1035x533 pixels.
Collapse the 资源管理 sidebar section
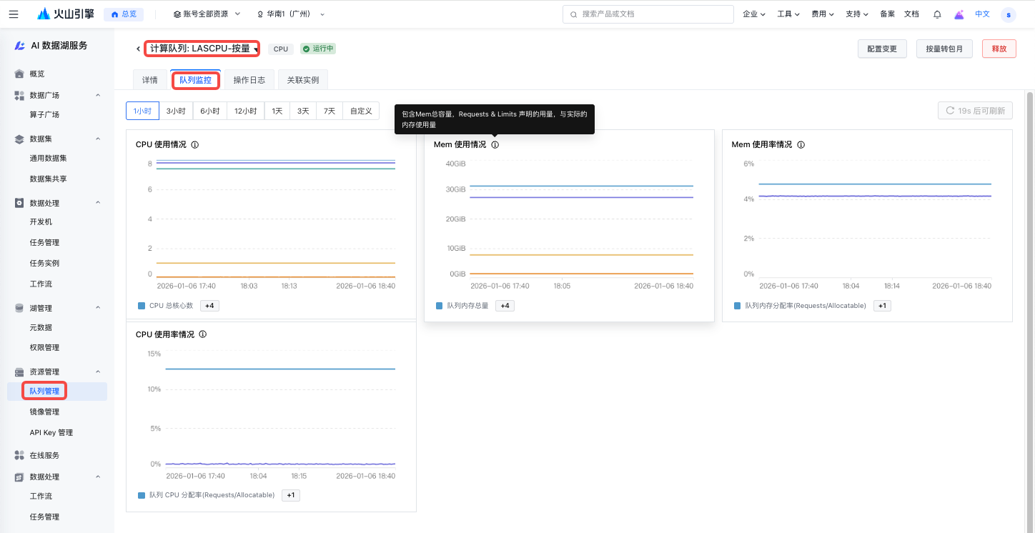[x=98, y=372]
